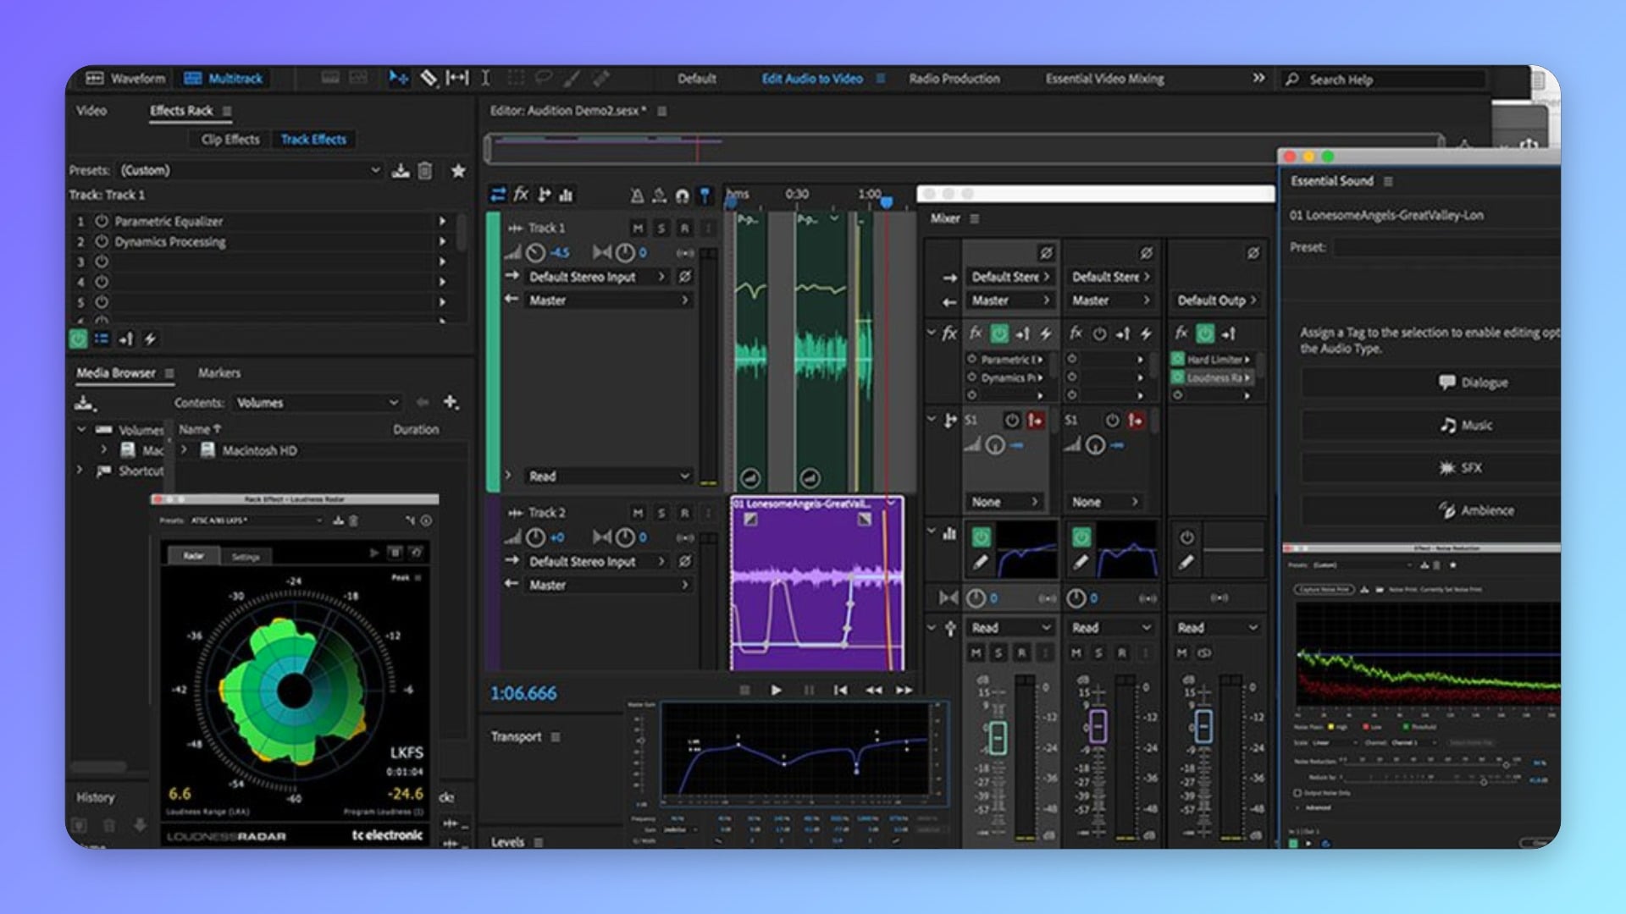Click the import file icon in Media Browser
The image size is (1626, 914).
click(x=83, y=402)
